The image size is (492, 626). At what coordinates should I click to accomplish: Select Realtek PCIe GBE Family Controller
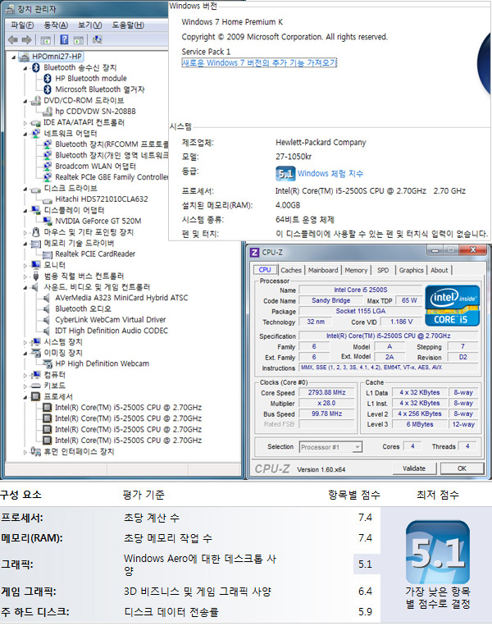click(x=112, y=177)
